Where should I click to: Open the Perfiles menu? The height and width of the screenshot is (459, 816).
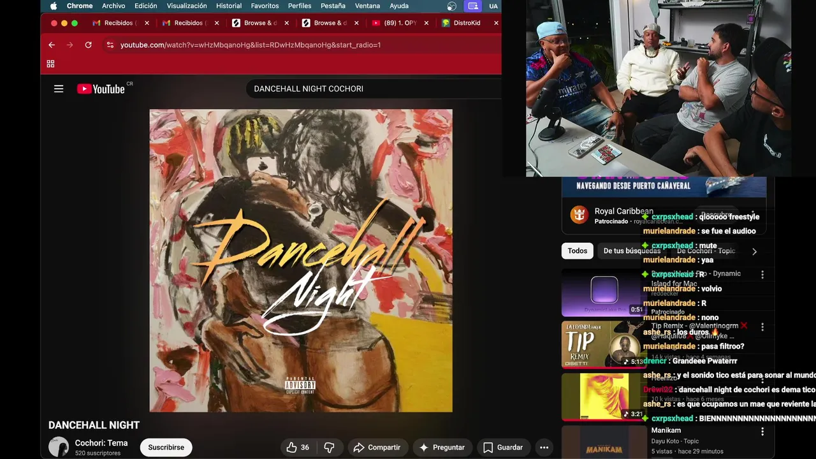[x=300, y=6]
